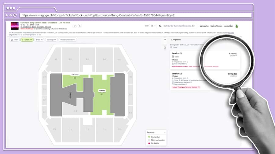Click the browser forward arrow

(x=10, y=15)
